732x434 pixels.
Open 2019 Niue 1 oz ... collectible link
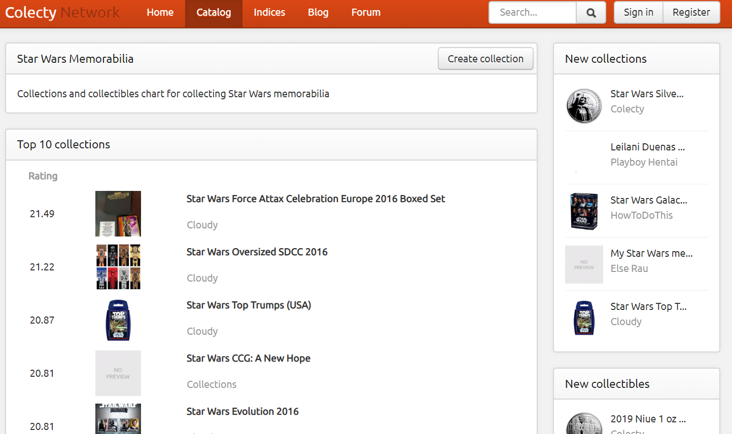[x=648, y=419]
